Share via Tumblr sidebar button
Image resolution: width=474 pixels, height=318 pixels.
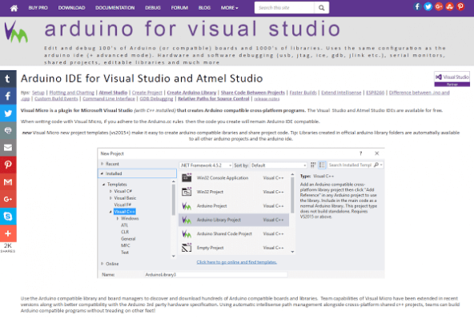[8, 79]
